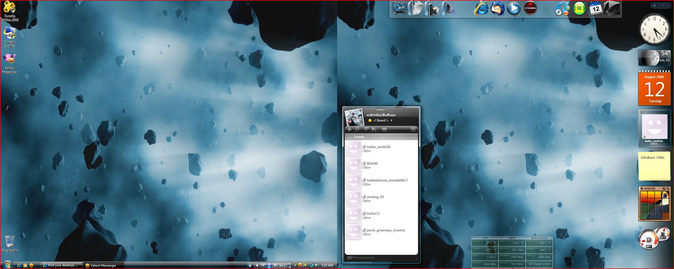Open '~! Bored !~' status dropdown
The height and width of the screenshot is (269, 674).
(x=382, y=120)
